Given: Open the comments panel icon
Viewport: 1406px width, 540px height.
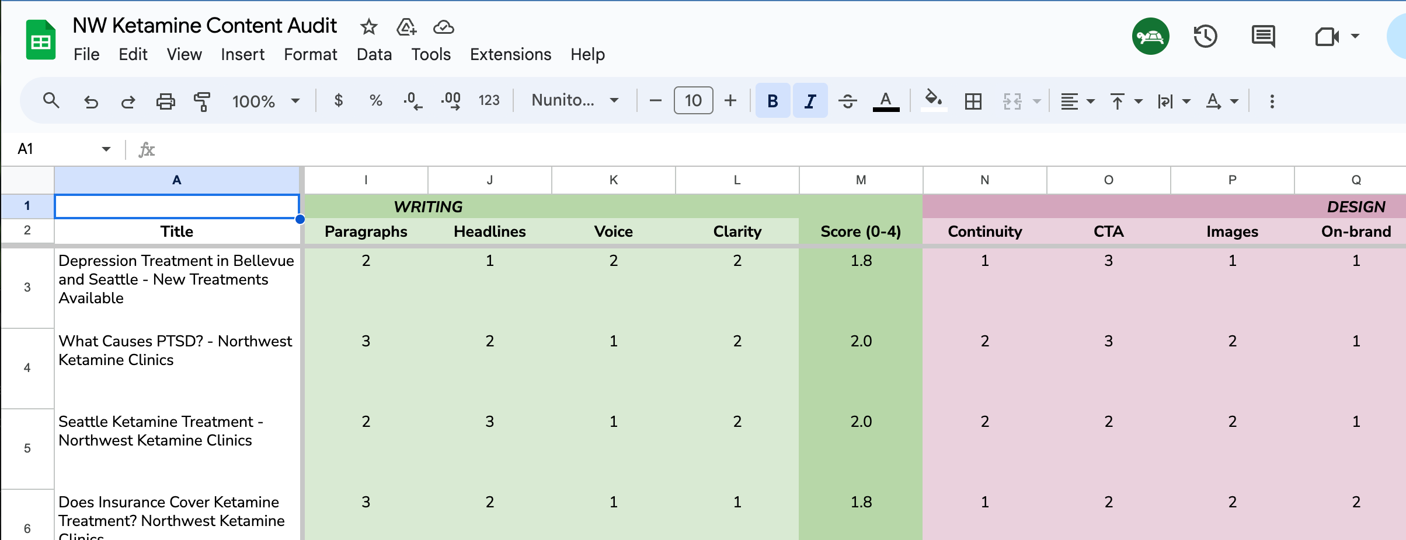Looking at the screenshot, I should [x=1264, y=37].
